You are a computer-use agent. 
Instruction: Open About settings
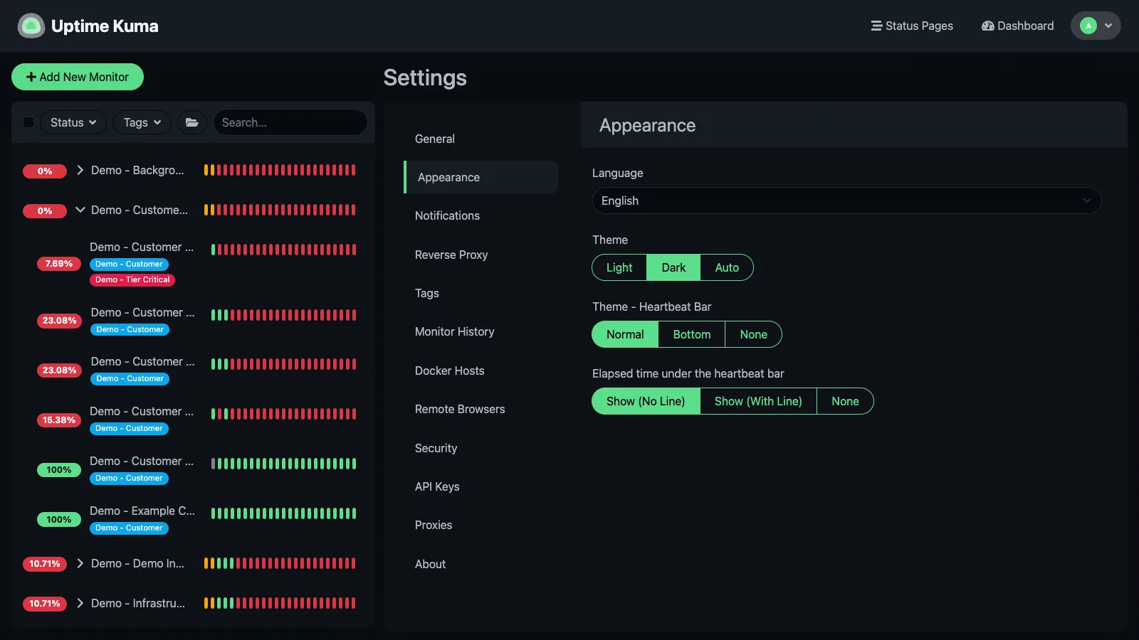tap(481, 564)
